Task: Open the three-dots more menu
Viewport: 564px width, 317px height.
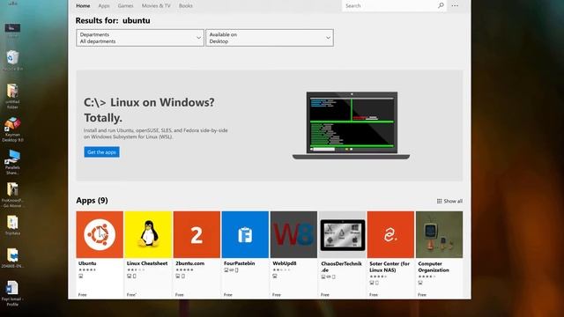Action: [x=455, y=6]
